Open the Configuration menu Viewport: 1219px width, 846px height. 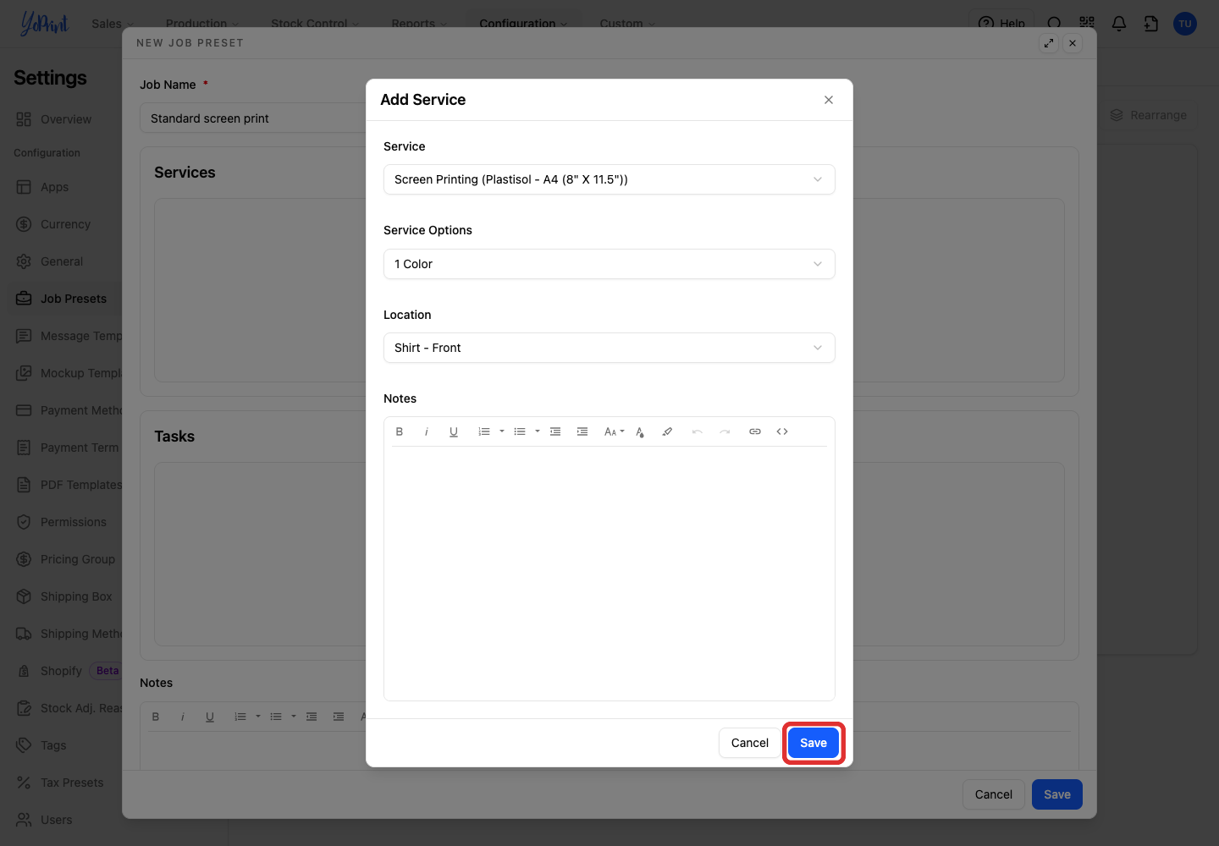(x=523, y=24)
